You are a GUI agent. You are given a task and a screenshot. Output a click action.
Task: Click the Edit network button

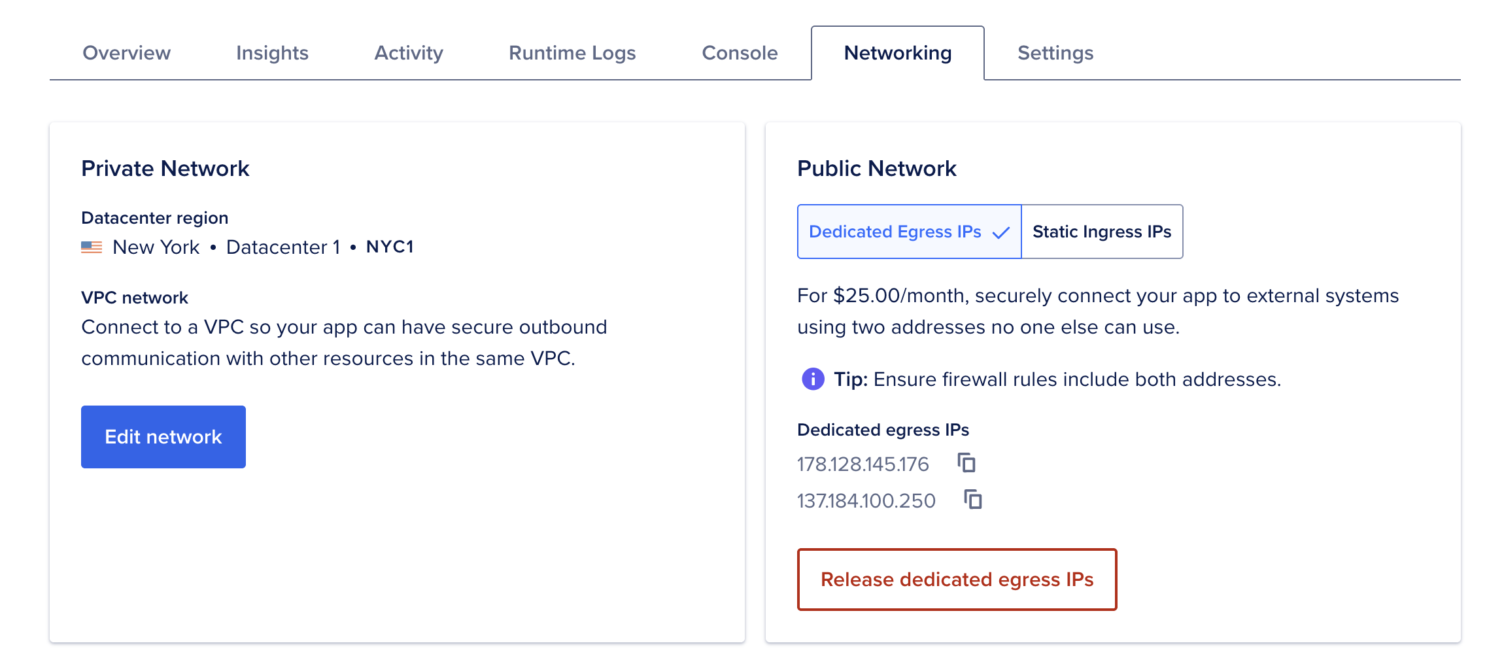click(x=163, y=436)
